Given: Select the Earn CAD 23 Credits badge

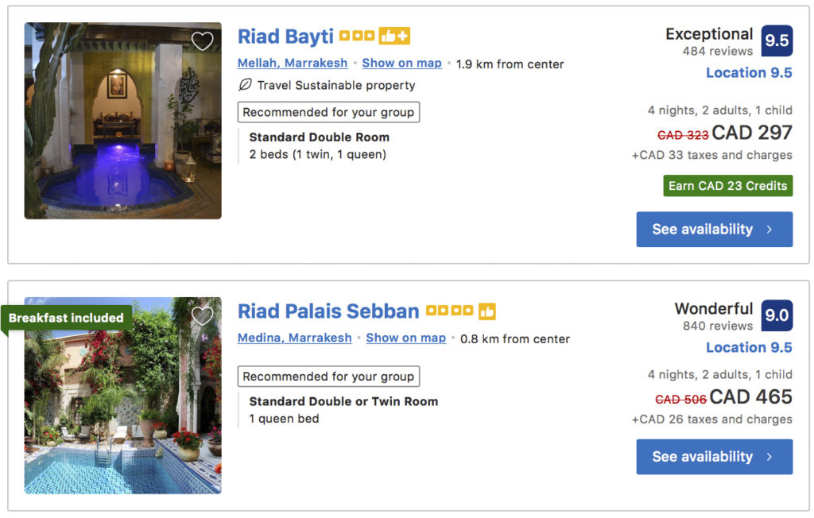Looking at the screenshot, I should point(727,185).
